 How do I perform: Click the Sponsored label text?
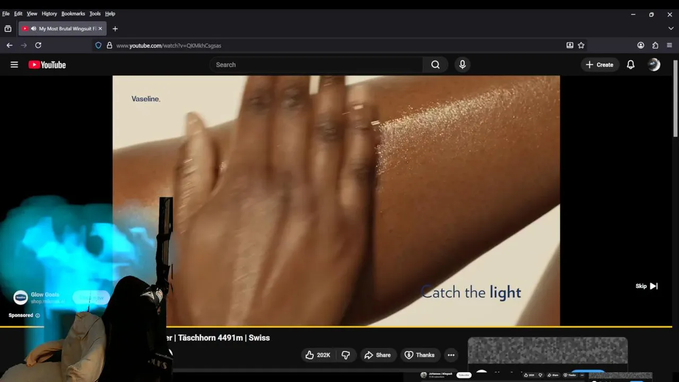(x=21, y=315)
